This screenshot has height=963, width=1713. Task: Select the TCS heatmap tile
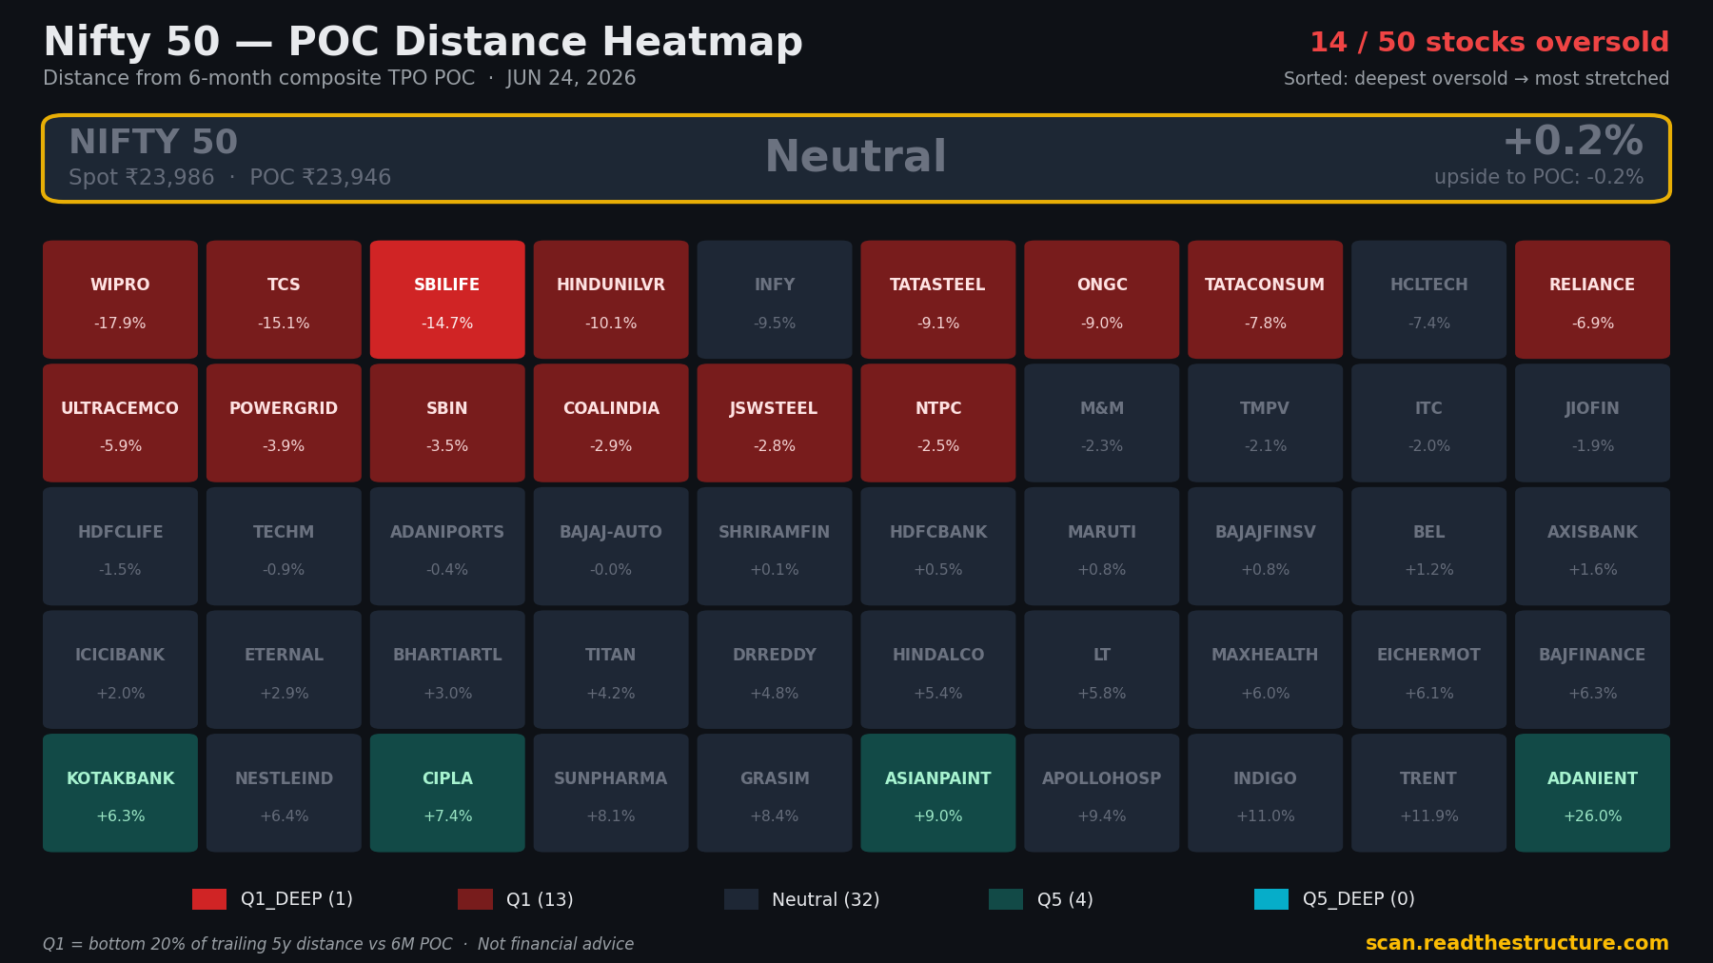pos(284,300)
